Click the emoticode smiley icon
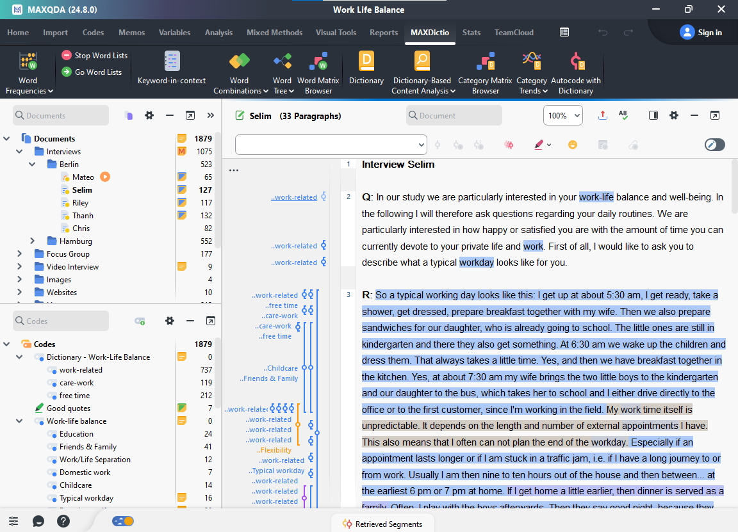 (x=573, y=145)
